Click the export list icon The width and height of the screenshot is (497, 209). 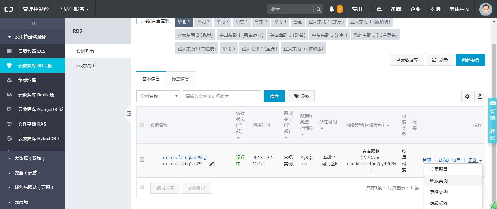pyautogui.click(x=480, y=96)
